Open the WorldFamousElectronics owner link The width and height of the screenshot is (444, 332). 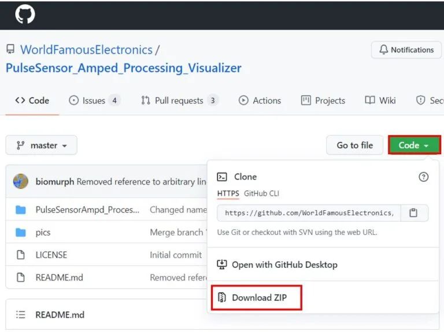click(x=86, y=50)
